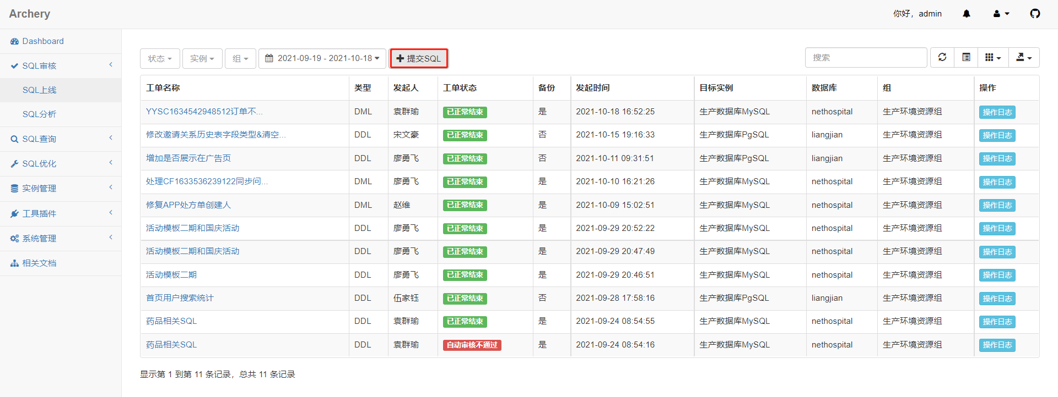Viewport: 1058px width, 397px height.
Task: Click 操作日志 for 首页用户搜索统计 row
Action: pos(997,299)
